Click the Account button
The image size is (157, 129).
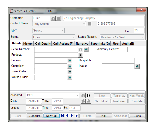(35, 116)
